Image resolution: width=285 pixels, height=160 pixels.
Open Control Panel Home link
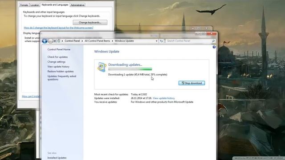pos(59,49)
